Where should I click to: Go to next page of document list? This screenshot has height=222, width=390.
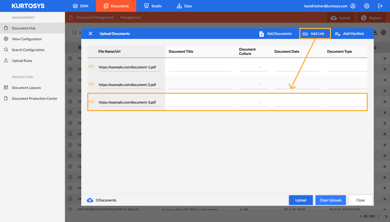[386, 216]
